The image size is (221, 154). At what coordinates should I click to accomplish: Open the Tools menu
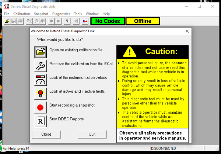[78, 14]
